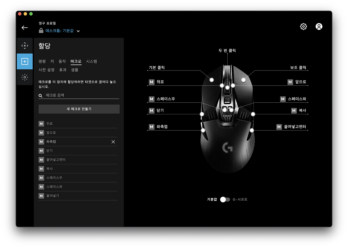Image resolution: width=348 pixels, height=248 pixels.
Task: Open the sensitivity (DPI) sidebar icon
Action: 25,45
